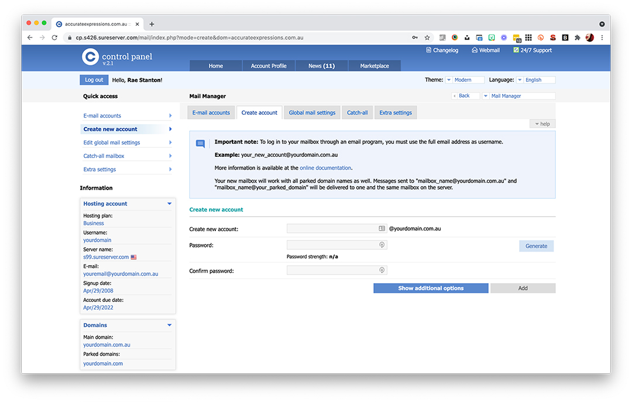The height and width of the screenshot is (402, 632).
Task: Switch to the Extra settings tab
Action: click(x=396, y=112)
